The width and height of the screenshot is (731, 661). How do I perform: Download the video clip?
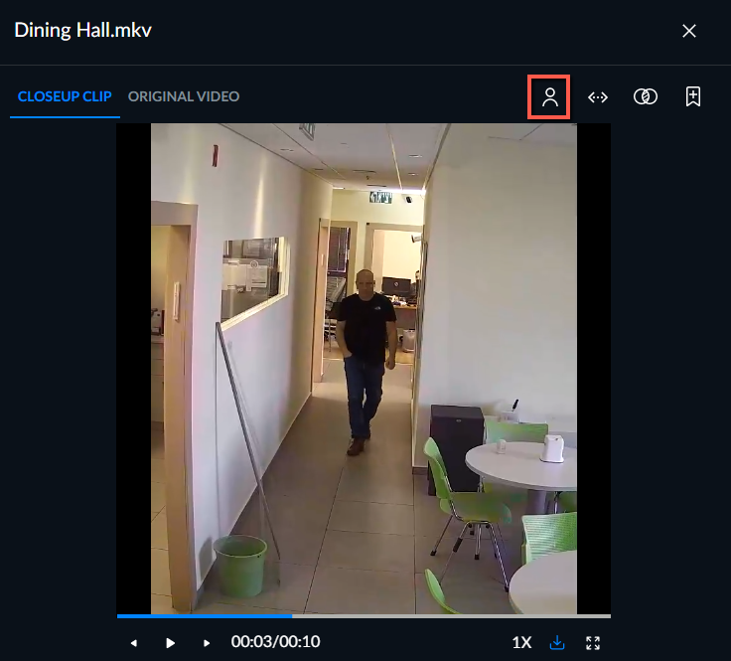coord(557,643)
